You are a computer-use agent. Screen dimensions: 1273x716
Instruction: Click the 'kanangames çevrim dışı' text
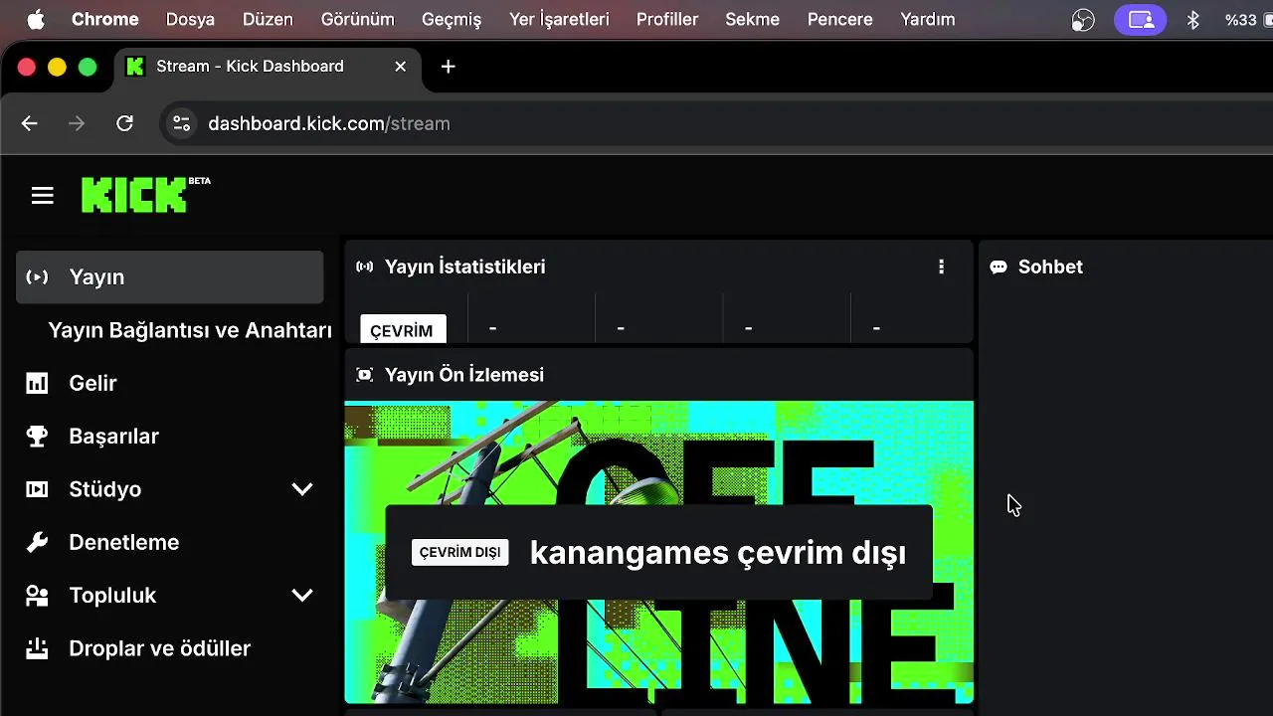pyautogui.click(x=718, y=553)
